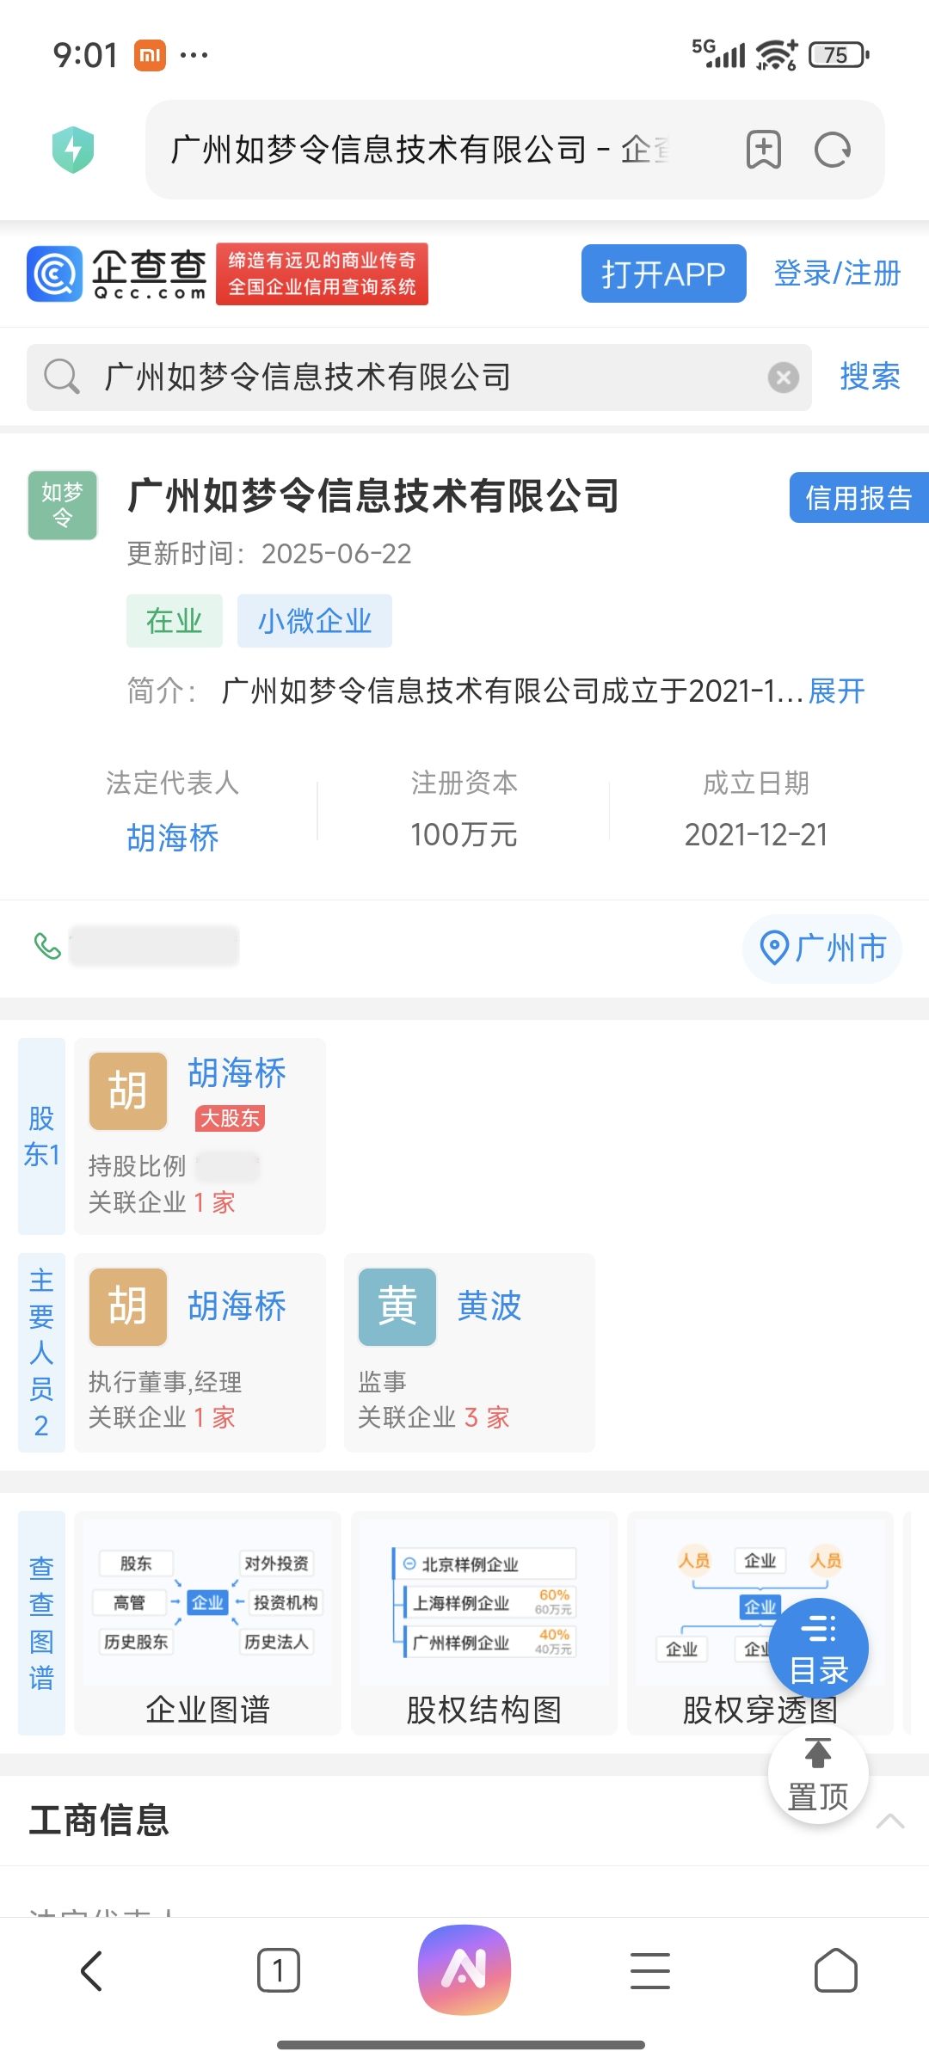929x2064 pixels.
Task: Focus the company search input field
Action: 419,378
